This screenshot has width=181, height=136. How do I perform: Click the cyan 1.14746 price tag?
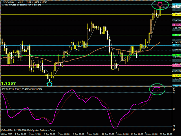[x=176, y=45]
